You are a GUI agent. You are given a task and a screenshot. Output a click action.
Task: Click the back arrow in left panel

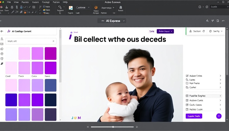tap(2, 31)
